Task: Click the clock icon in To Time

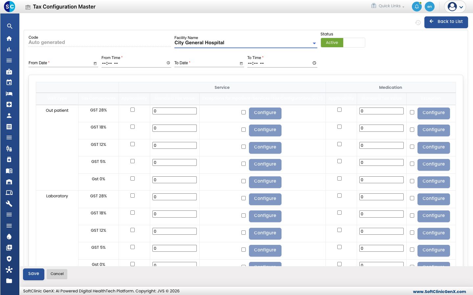Action: tap(314, 63)
